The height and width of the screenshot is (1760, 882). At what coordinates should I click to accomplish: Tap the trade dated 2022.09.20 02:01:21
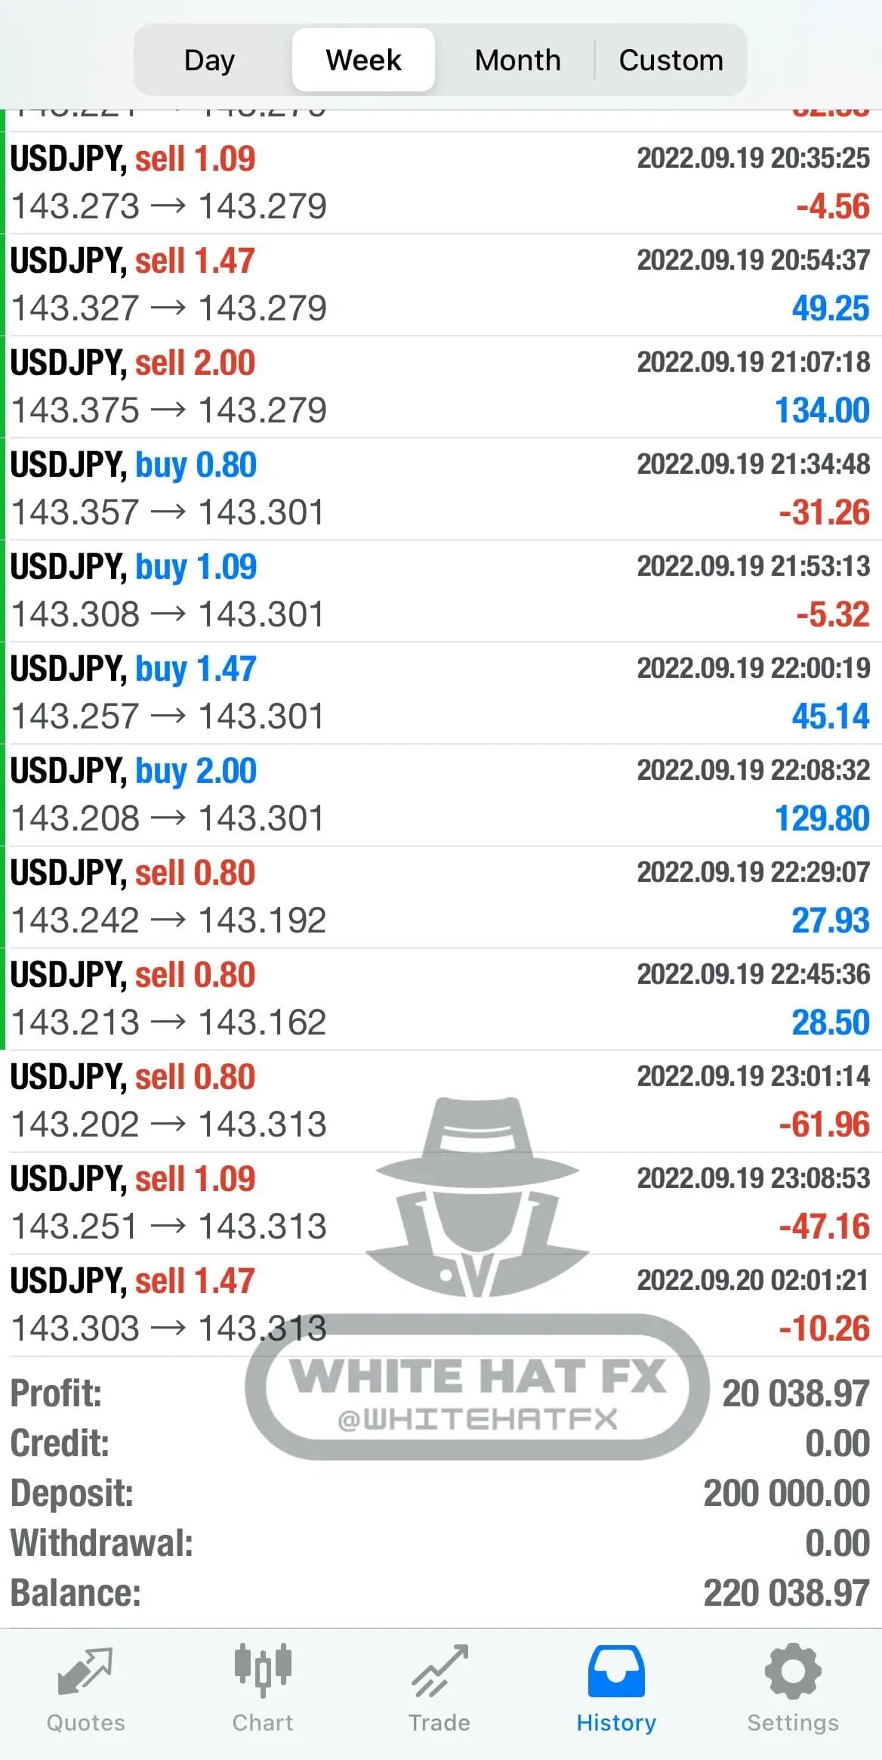click(441, 1305)
